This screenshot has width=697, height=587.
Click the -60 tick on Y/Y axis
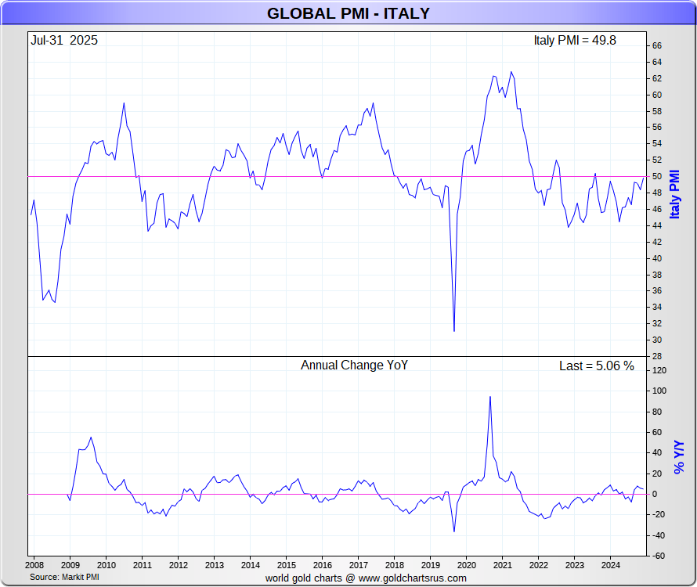click(x=659, y=556)
